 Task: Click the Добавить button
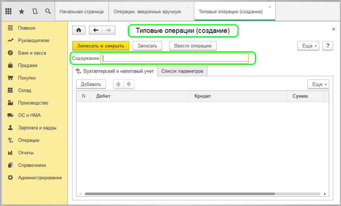tap(91, 84)
